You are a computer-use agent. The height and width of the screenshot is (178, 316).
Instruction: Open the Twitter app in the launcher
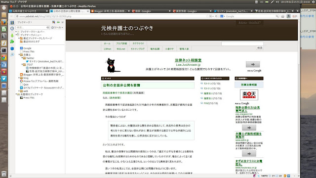coord(4,79)
